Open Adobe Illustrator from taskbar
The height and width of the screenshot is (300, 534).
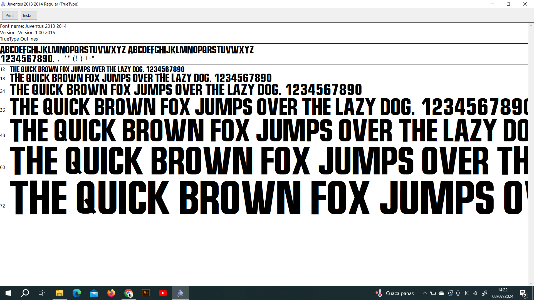coord(146,293)
